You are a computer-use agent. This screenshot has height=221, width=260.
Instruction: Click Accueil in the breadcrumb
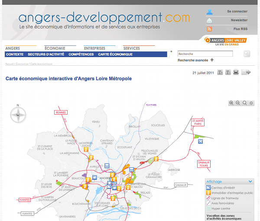pos(9,64)
